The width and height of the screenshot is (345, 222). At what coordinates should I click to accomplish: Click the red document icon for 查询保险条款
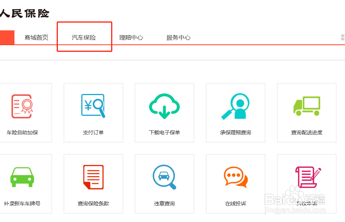pyautogui.click(x=93, y=177)
